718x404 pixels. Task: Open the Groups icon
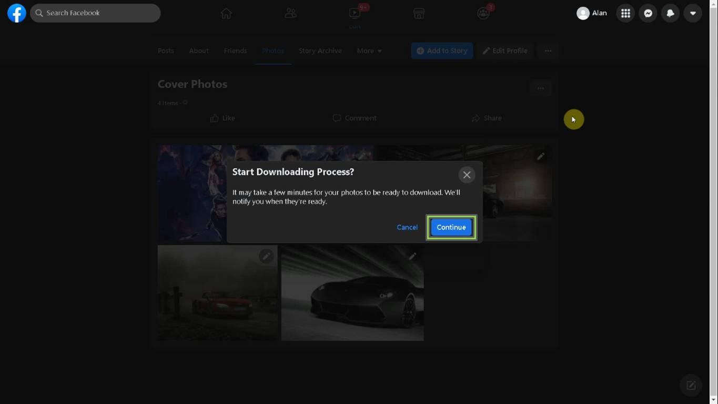click(x=483, y=13)
